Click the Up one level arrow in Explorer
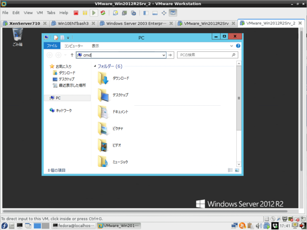 click(x=72, y=55)
